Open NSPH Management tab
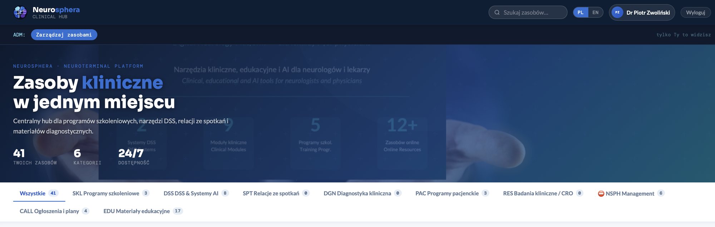This screenshot has height=227, width=715. click(631, 193)
